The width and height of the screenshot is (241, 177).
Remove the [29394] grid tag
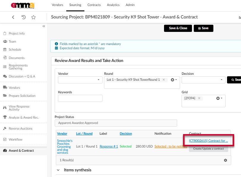(199, 98)
